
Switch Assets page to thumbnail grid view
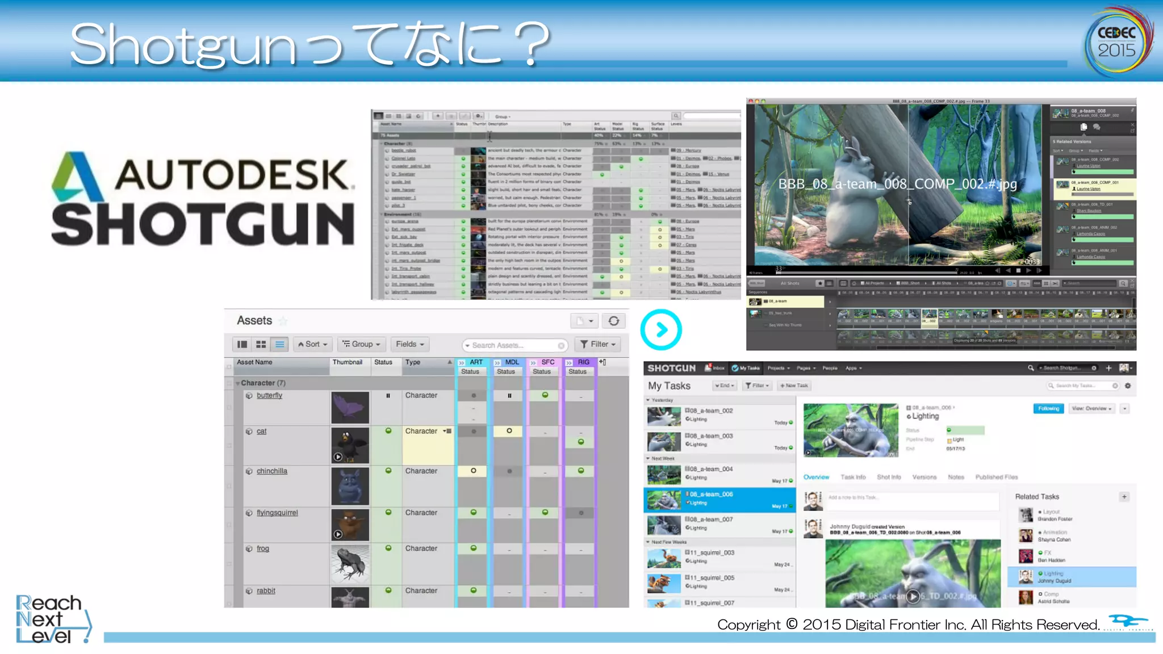click(x=261, y=344)
